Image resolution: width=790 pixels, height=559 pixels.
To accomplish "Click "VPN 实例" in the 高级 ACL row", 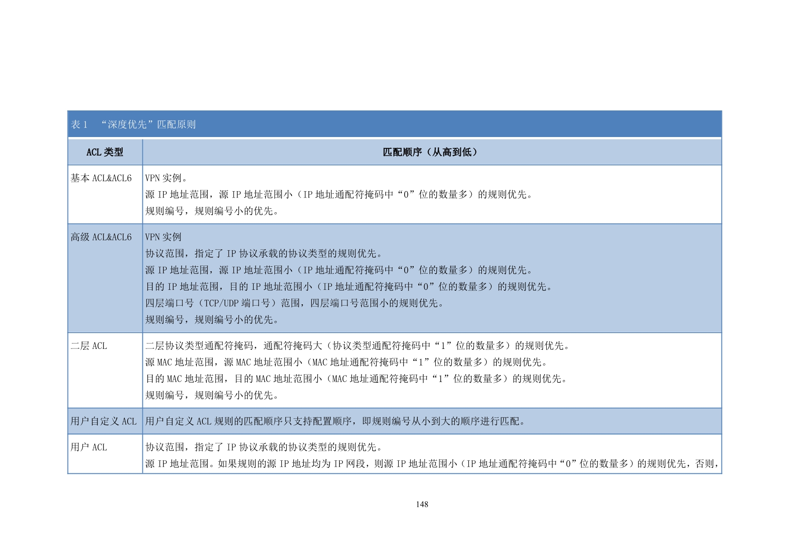I will 163,237.
